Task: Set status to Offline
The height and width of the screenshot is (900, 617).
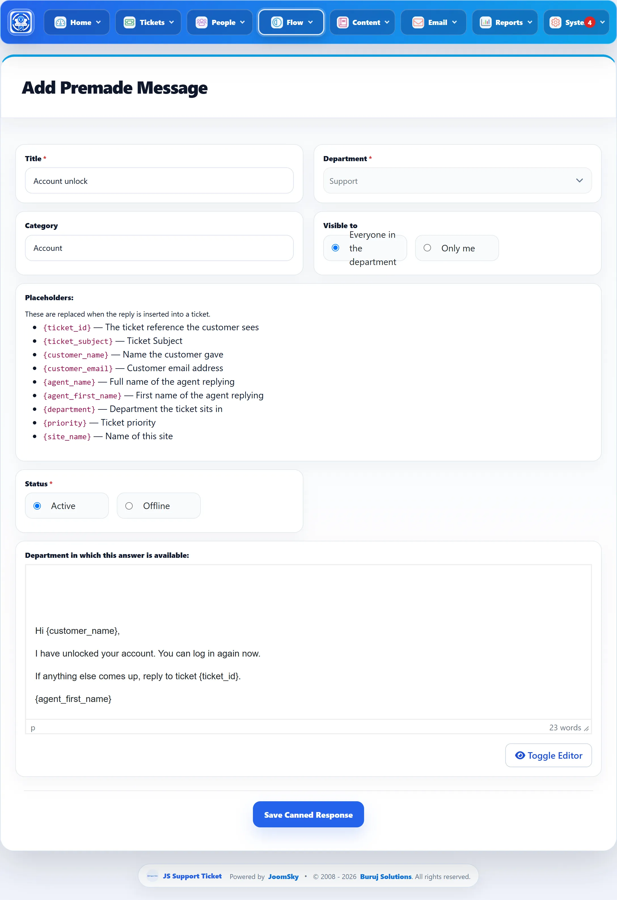Action: (x=129, y=506)
